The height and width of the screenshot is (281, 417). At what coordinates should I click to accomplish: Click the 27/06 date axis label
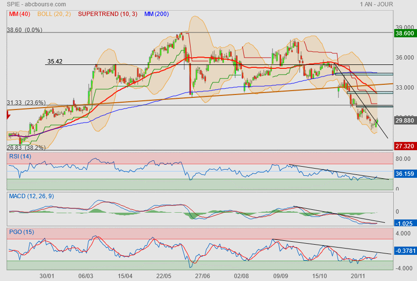coord(202,276)
